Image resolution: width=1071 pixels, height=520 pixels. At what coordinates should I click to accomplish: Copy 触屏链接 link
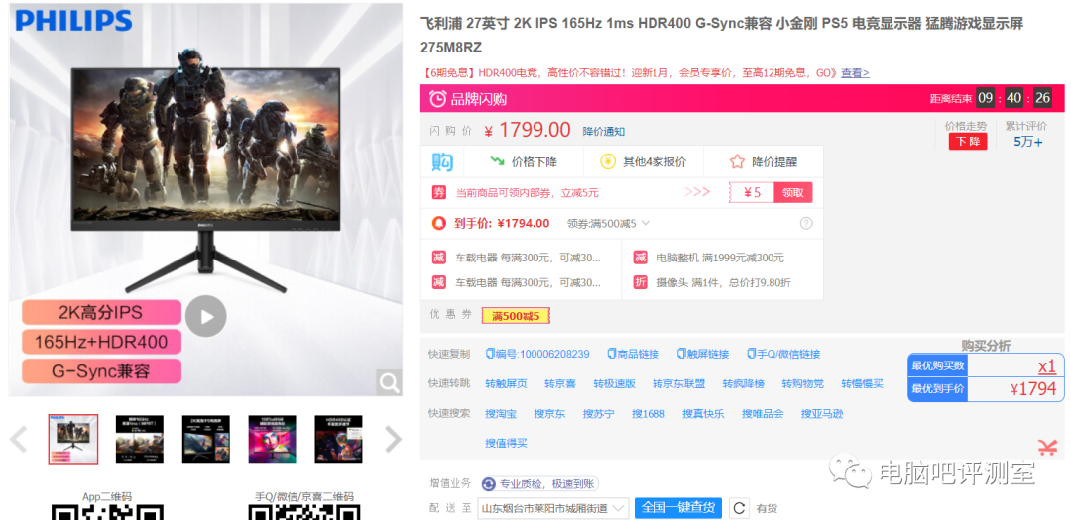[x=703, y=354]
